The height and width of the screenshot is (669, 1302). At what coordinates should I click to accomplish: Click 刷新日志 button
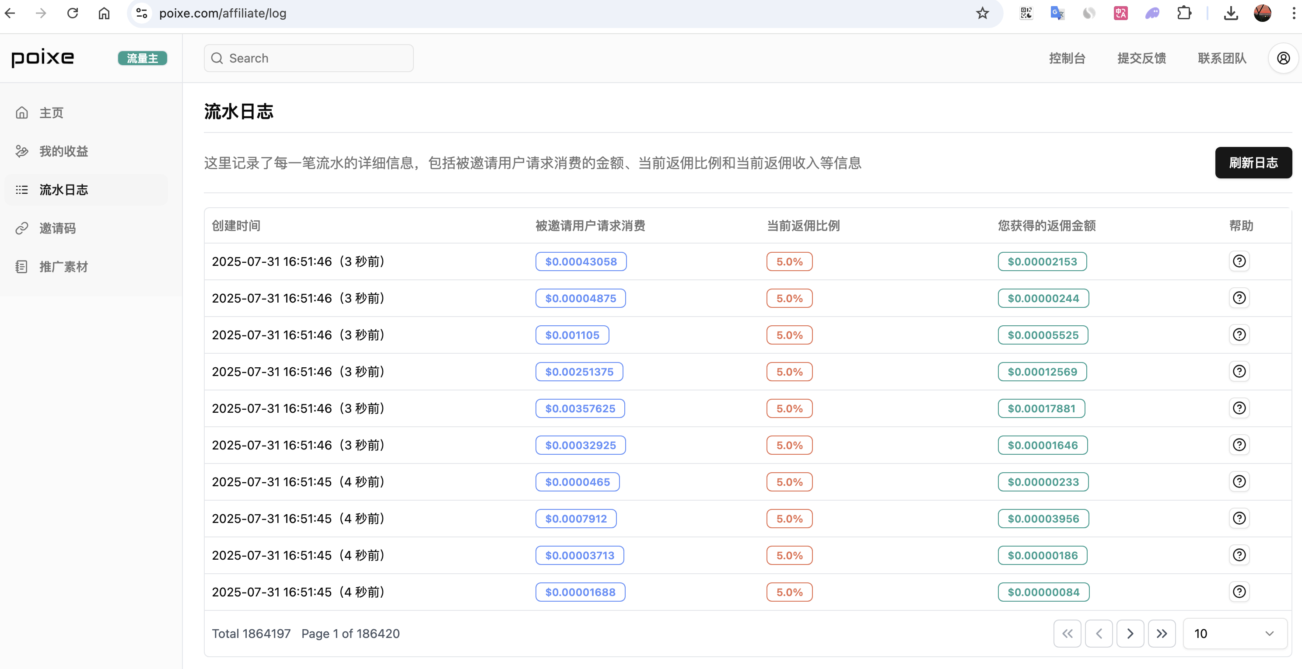pos(1253,163)
